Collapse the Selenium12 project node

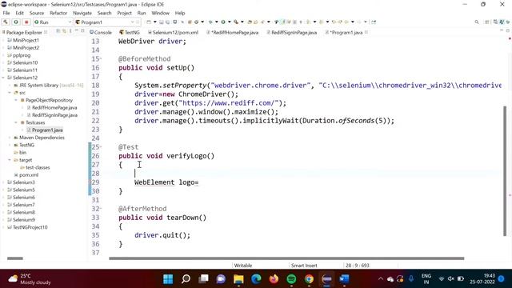coord(3,78)
